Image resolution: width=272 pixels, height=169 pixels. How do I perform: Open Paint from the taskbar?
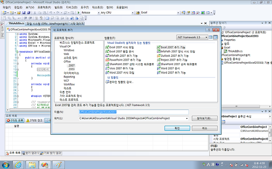[x=58, y=165]
